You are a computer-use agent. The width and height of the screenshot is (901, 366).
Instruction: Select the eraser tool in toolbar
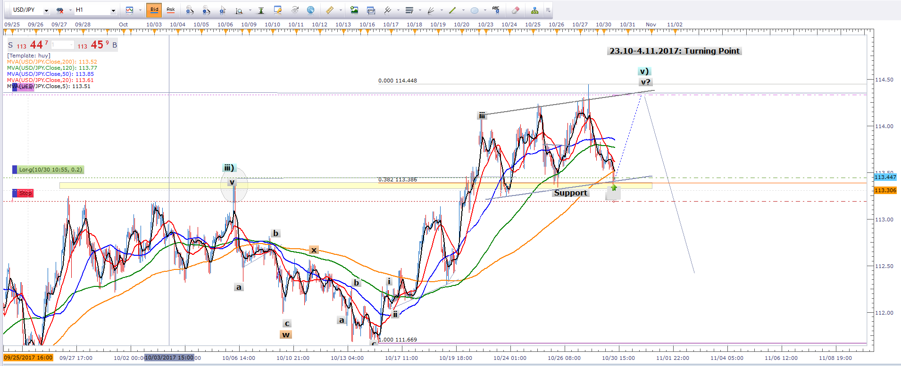[516, 10]
